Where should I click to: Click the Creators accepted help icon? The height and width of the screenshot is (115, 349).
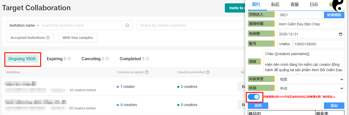(147, 72)
